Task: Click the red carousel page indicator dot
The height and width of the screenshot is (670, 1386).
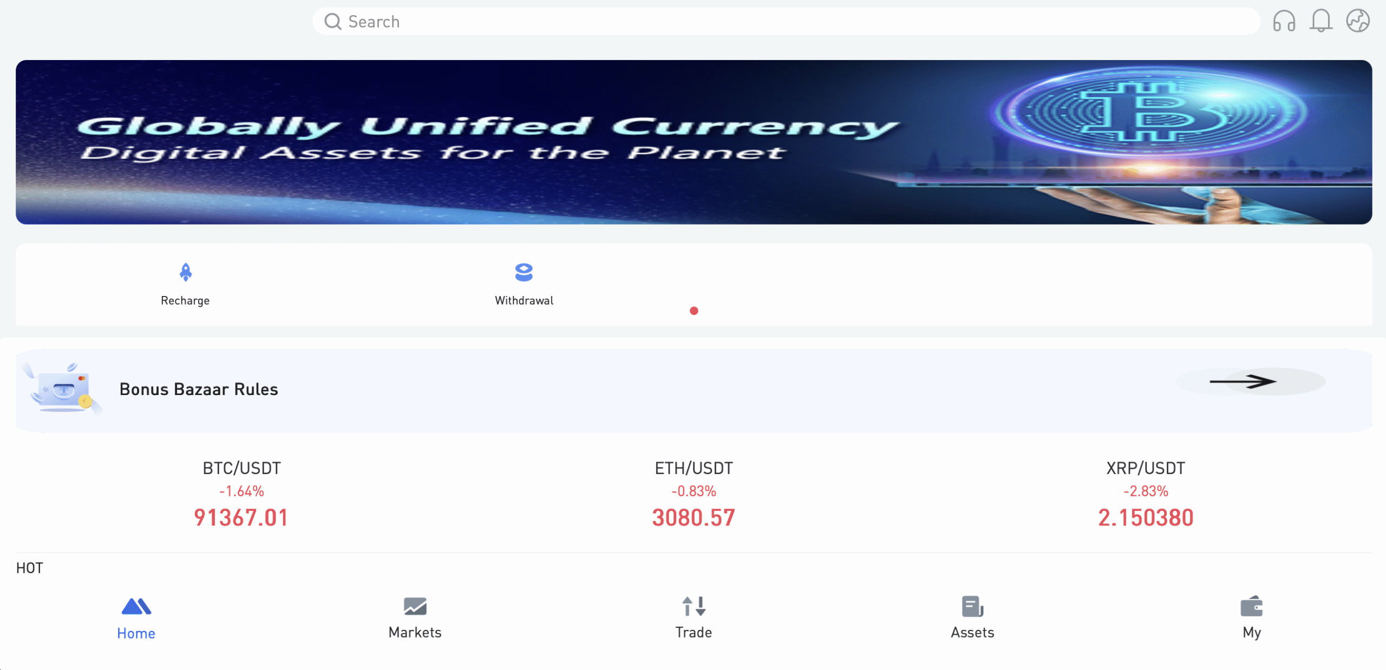Action: pos(694,311)
